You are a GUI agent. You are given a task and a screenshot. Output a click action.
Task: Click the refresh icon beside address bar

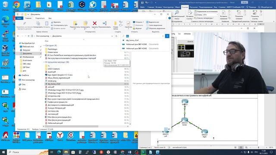116,36
